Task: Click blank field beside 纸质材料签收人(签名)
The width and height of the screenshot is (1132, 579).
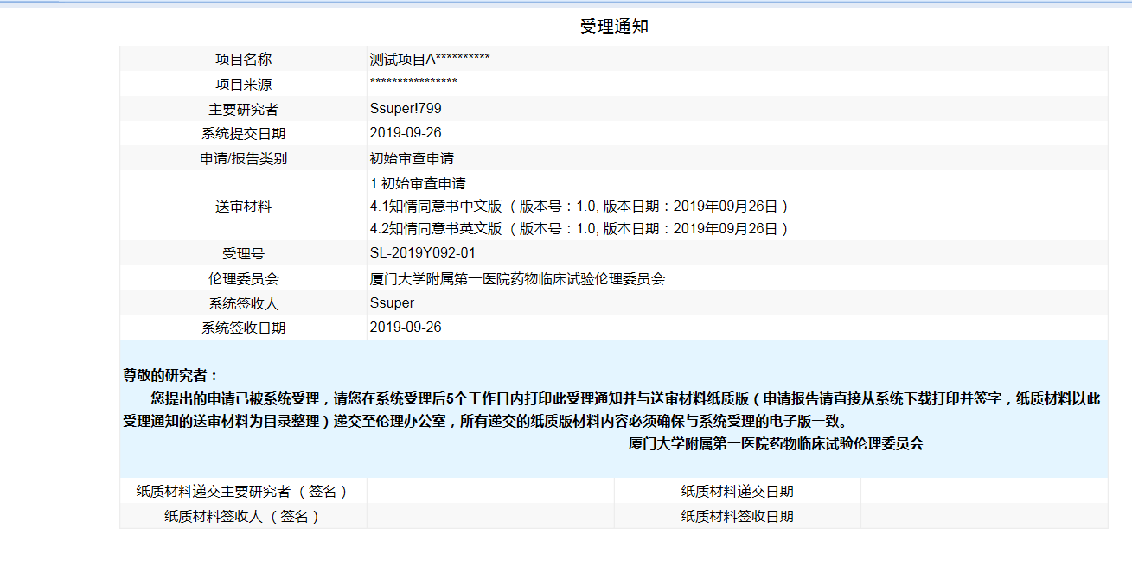Action: pyautogui.click(x=490, y=516)
